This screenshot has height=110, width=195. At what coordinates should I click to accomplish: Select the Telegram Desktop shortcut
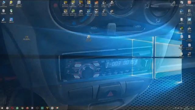[189, 21]
